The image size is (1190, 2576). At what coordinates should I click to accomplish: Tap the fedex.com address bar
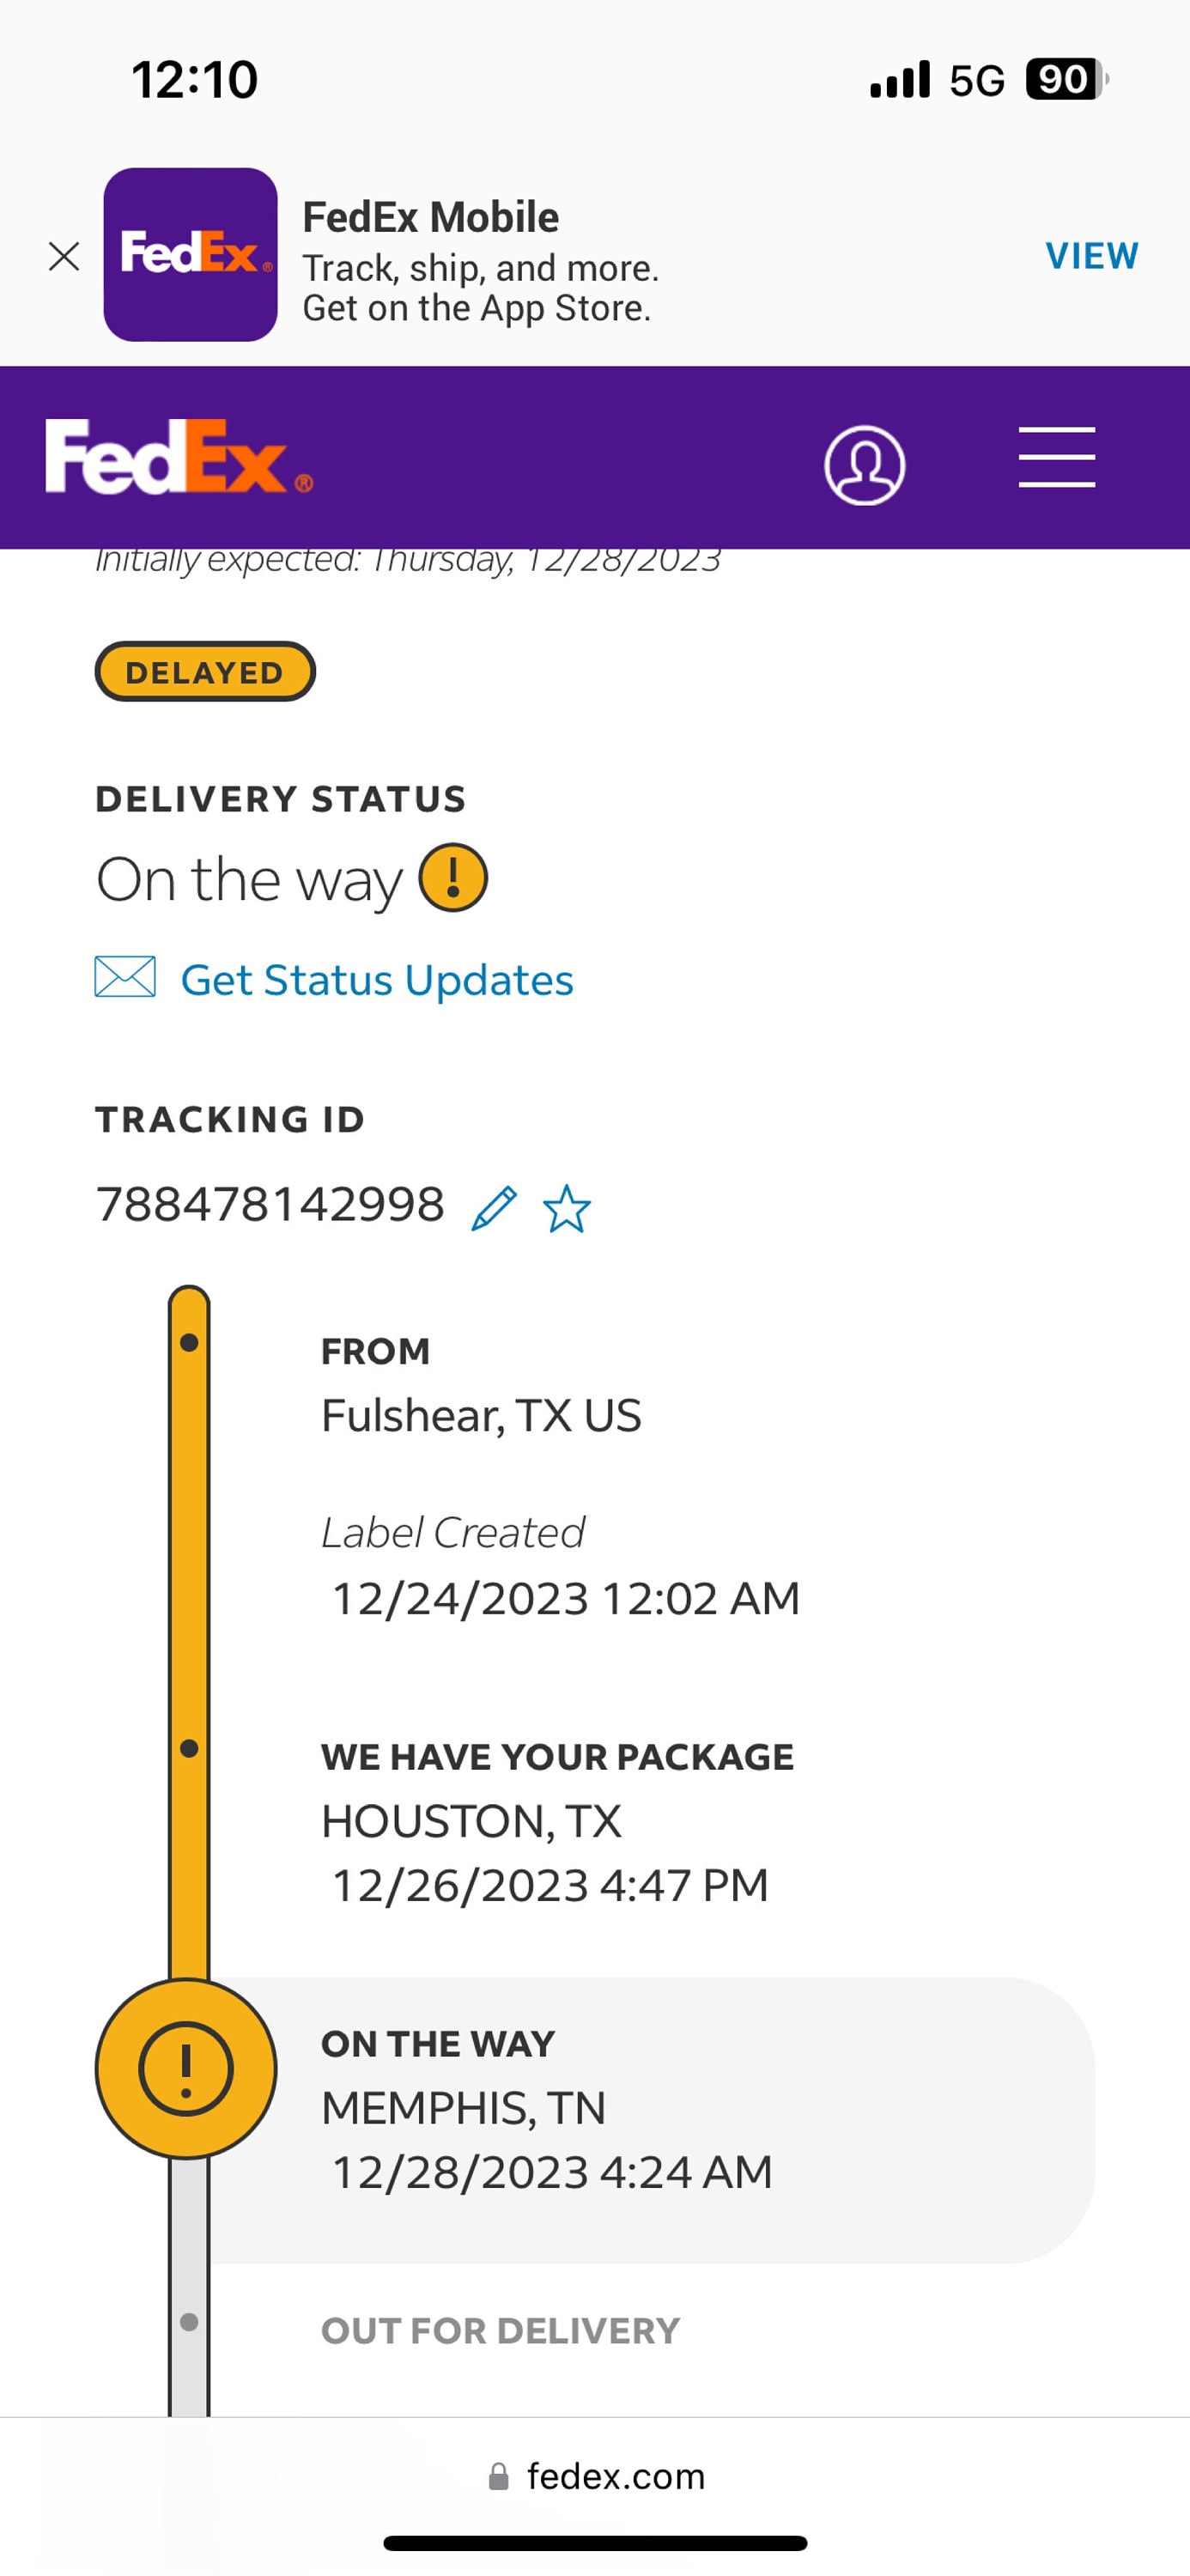click(596, 2476)
